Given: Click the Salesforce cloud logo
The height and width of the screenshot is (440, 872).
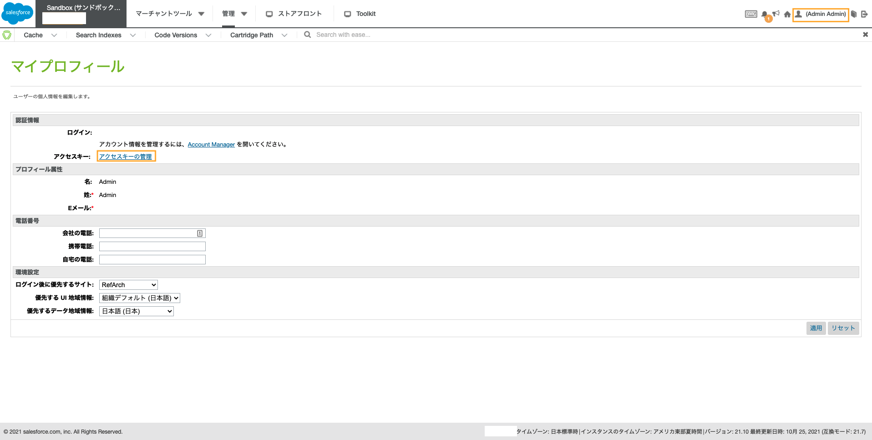Looking at the screenshot, I should pyautogui.click(x=17, y=13).
